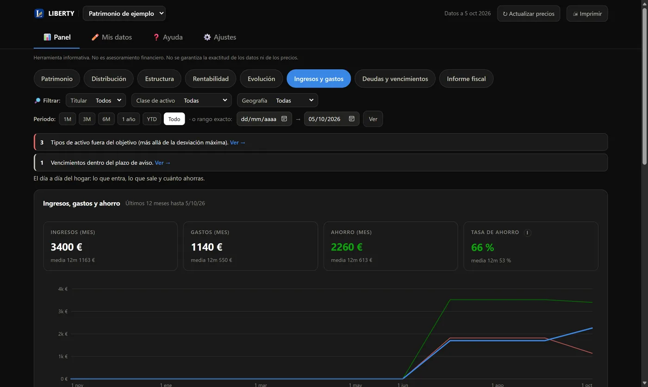
Task: Switch to the Panel tab
Action: [x=56, y=37]
